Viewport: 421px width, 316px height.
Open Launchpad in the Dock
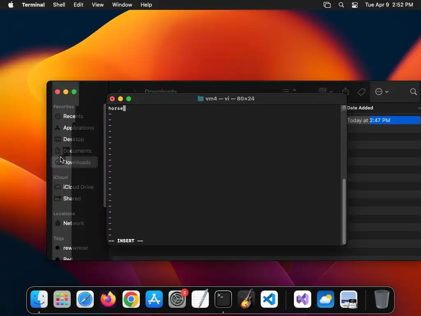[62, 299]
